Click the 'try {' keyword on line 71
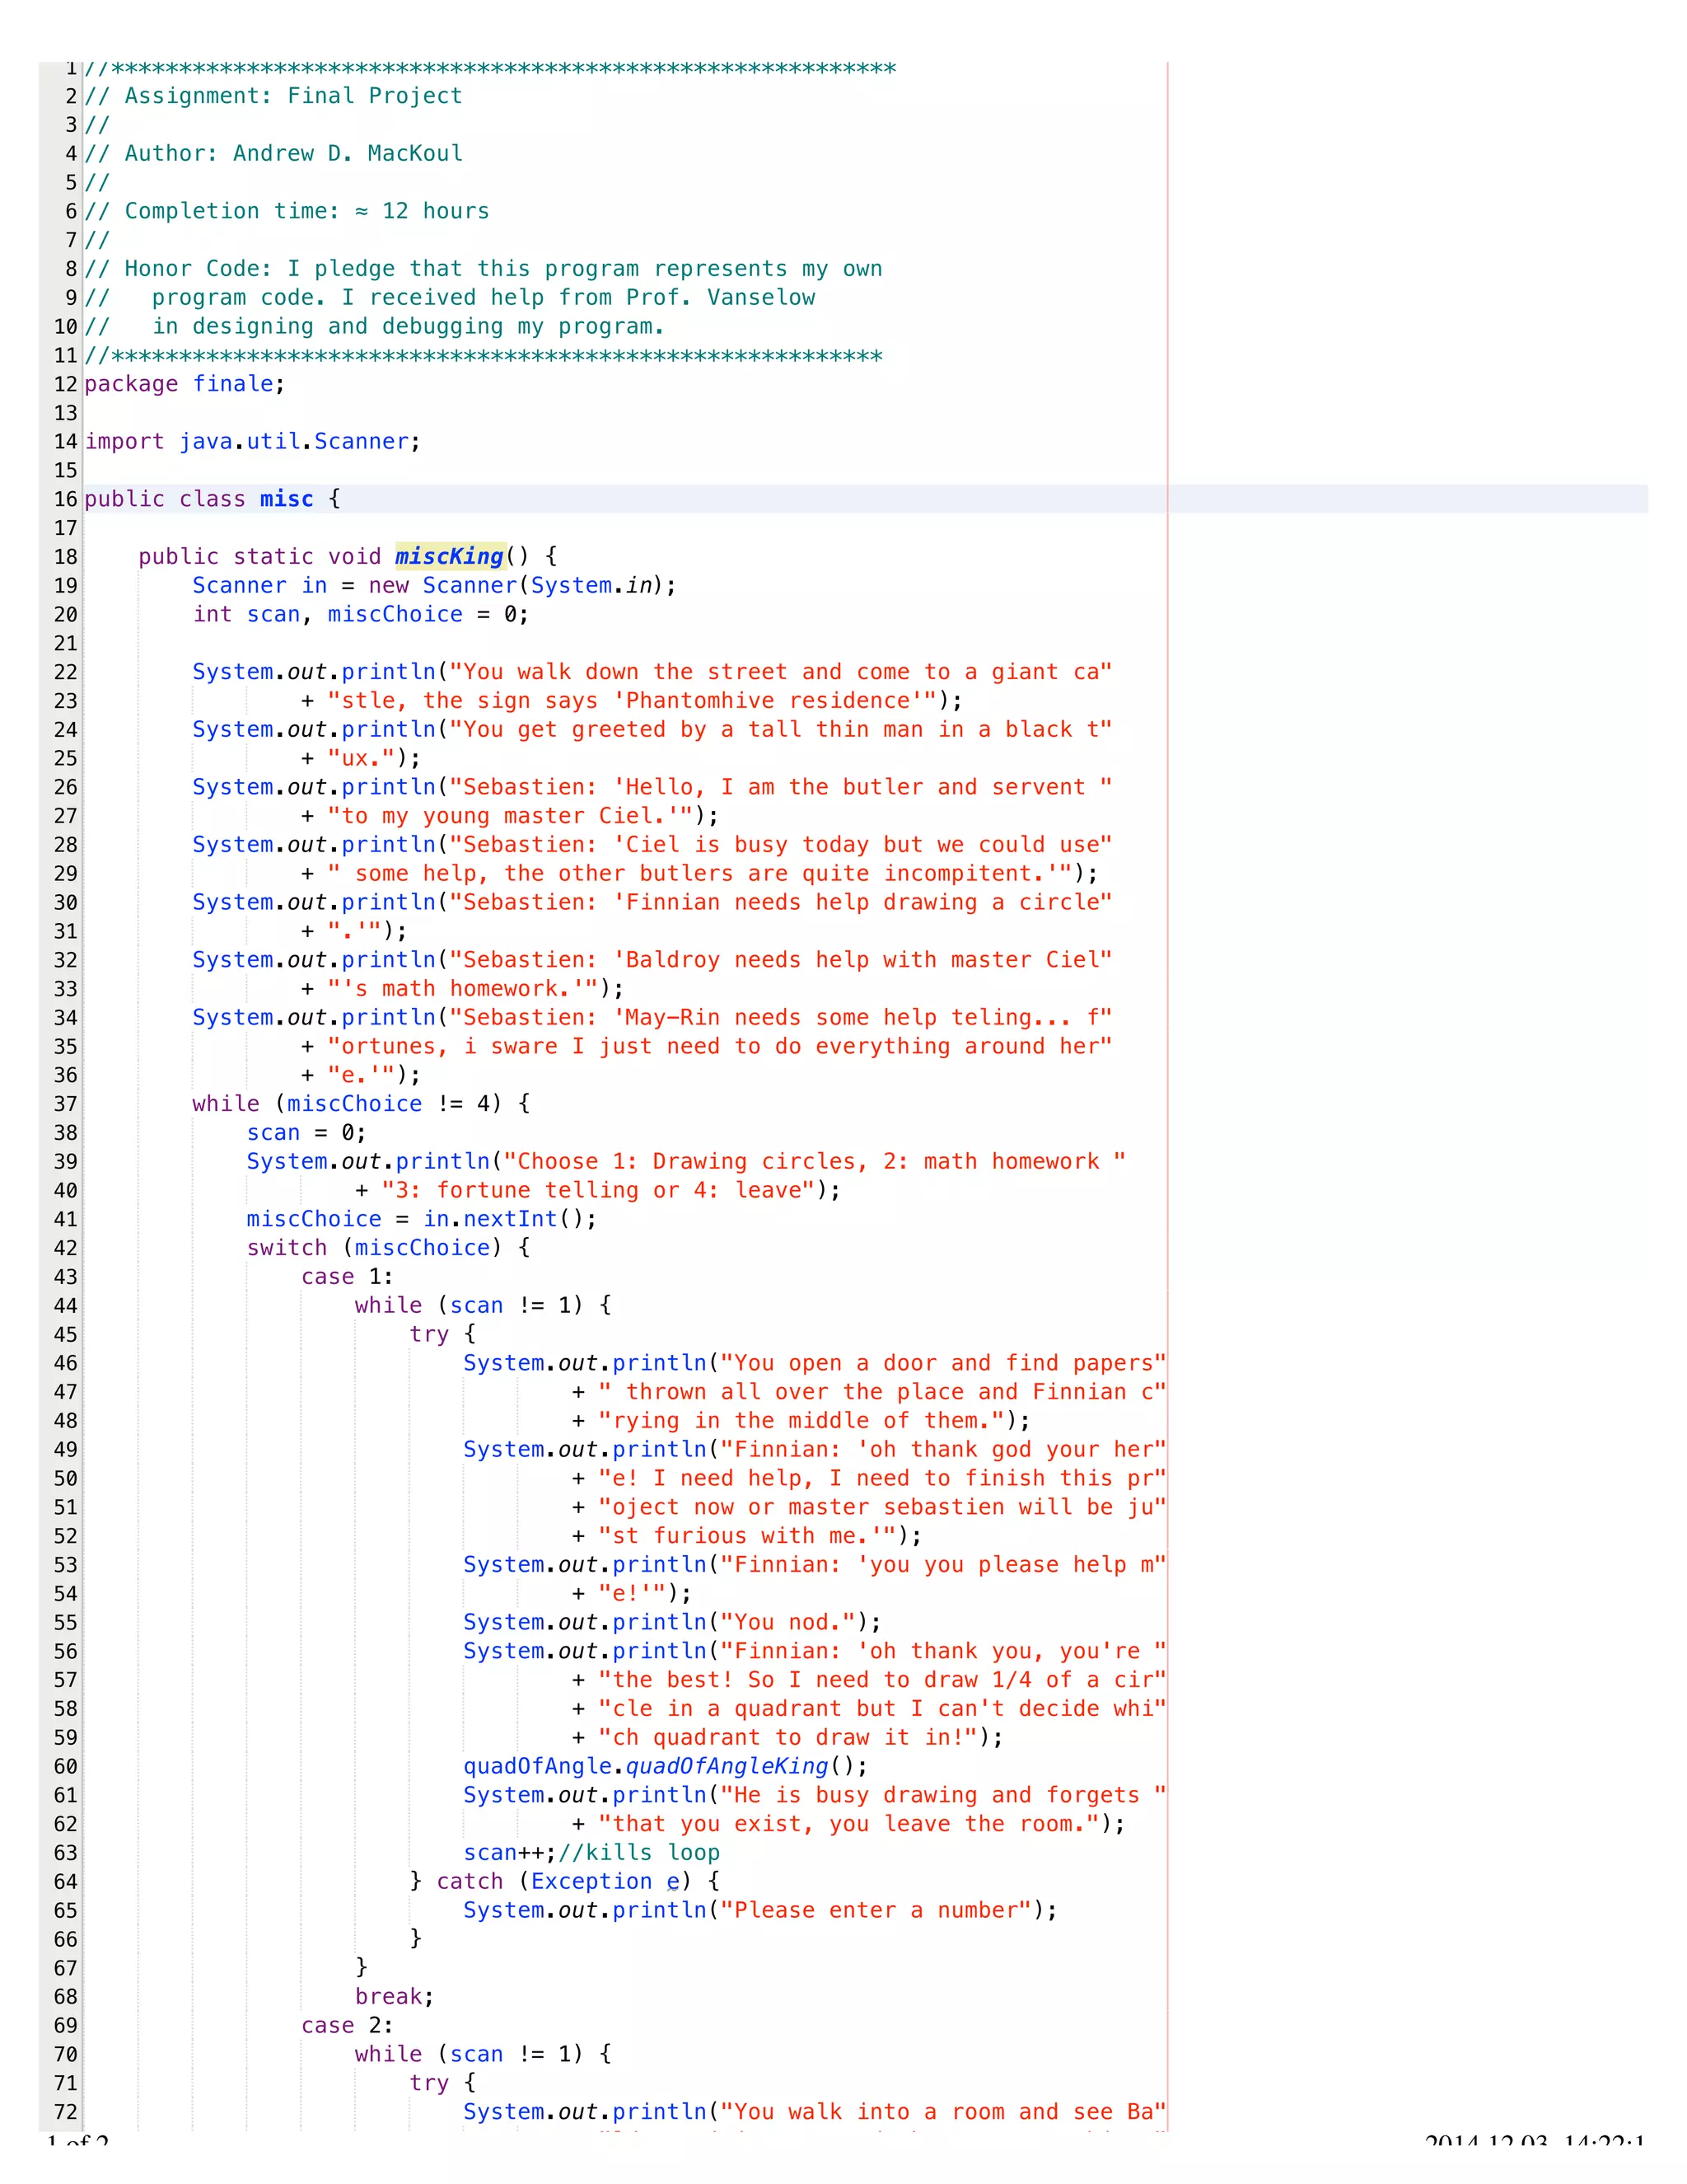This screenshot has width=1687, height=2184. [442, 2084]
